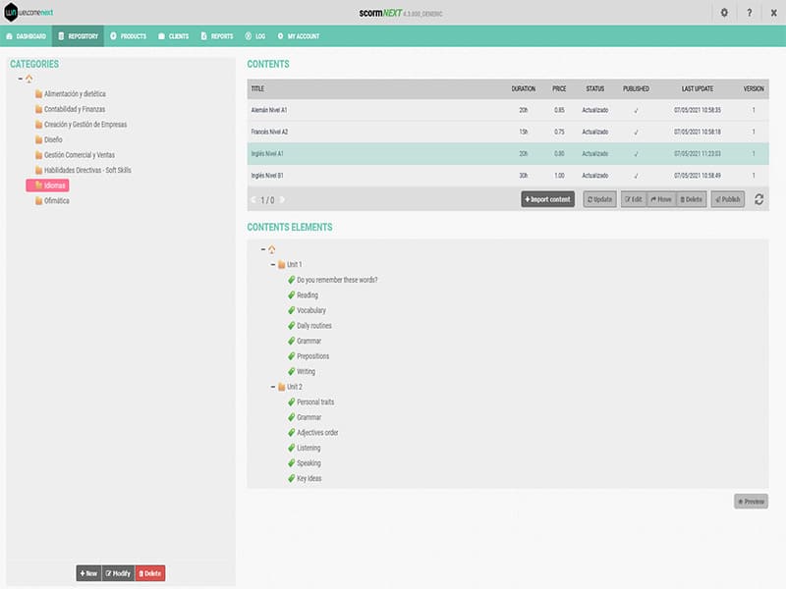Sort by the Title column header
This screenshot has width=786, height=589.
click(x=257, y=88)
